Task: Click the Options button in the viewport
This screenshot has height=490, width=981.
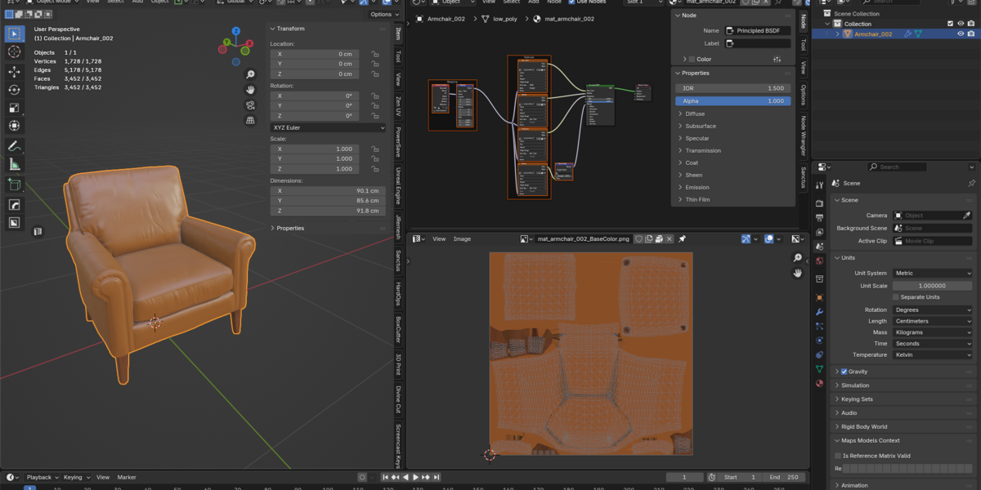Action: tap(382, 15)
